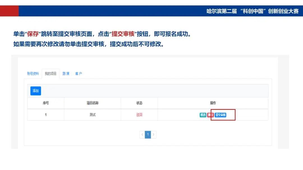Click the highlighted 提交审核 button inside red box
Screen dimensions: 303x170
click(221, 115)
